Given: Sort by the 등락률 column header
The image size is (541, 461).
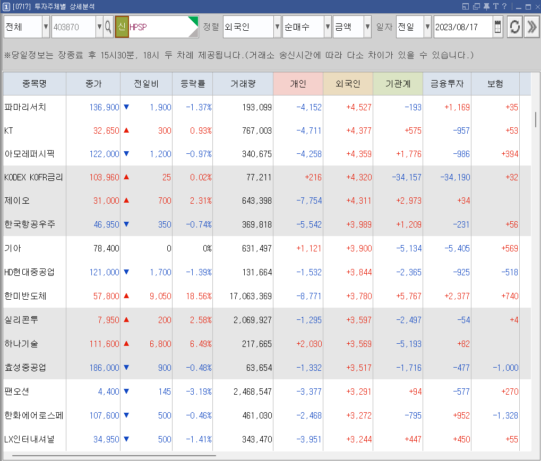Looking at the screenshot, I should (x=193, y=83).
